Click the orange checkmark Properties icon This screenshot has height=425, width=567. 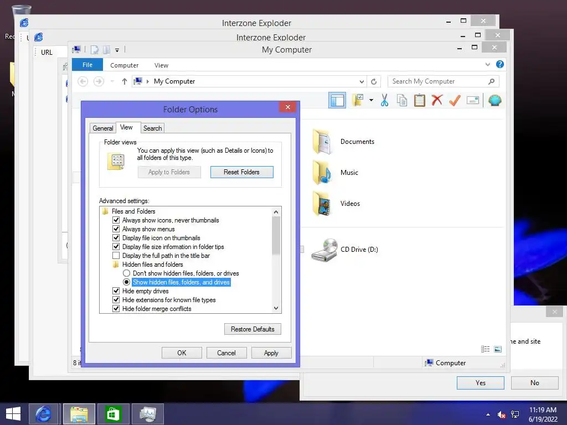(455, 100)
